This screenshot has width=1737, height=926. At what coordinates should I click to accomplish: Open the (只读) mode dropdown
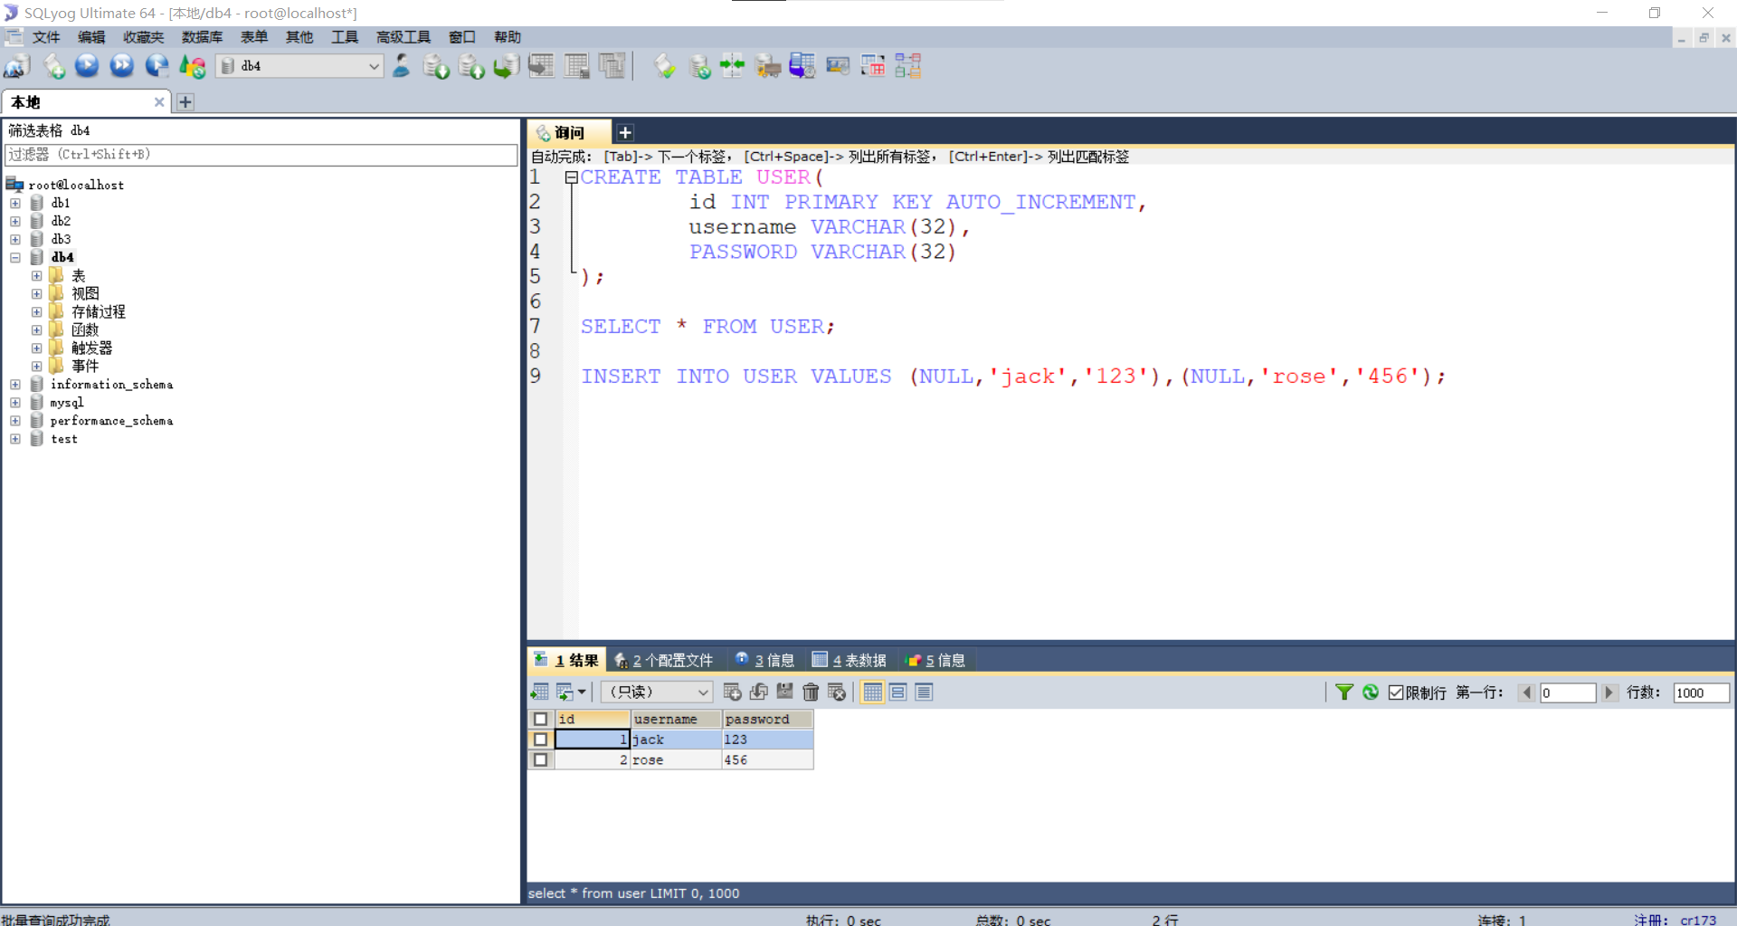[657, 692]
